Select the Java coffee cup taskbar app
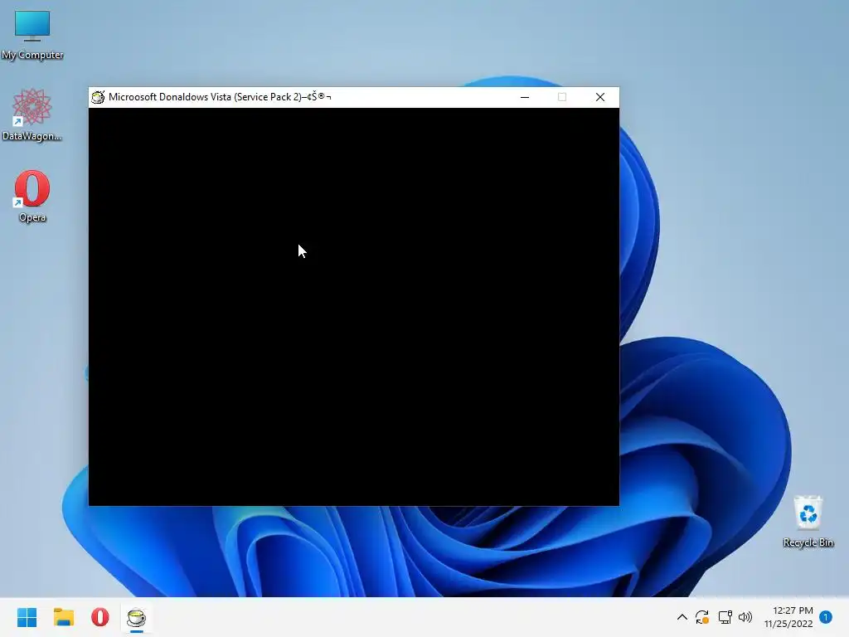Image resolution: width=849 pixels, height=637 pixels. 137,617
